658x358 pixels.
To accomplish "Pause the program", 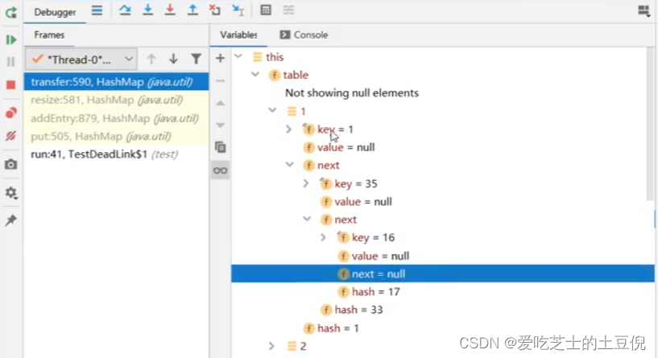I will coord(11,62).
